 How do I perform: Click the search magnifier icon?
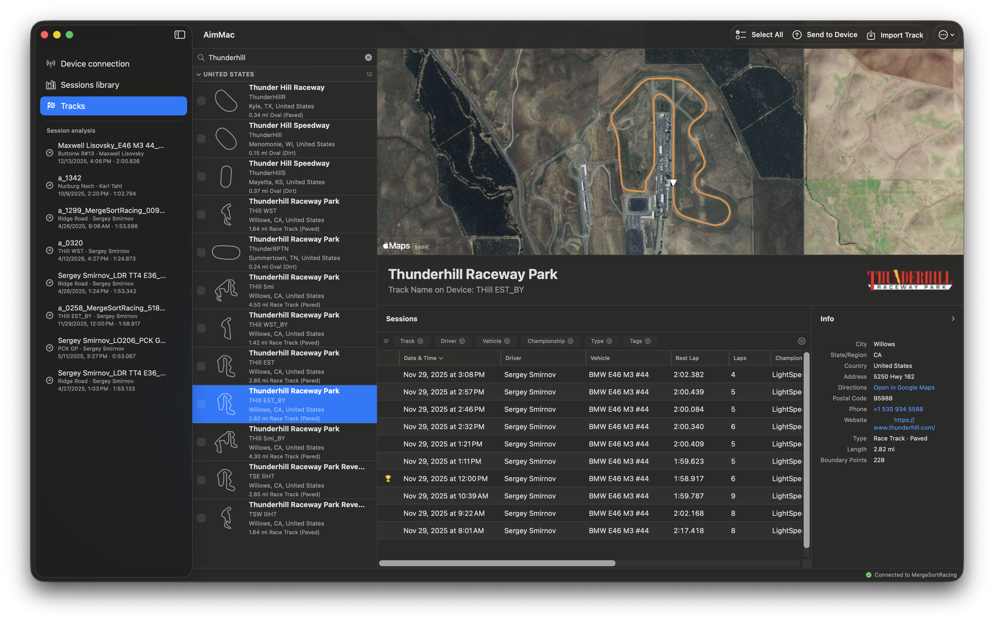pyautogui.click(x=201, y=58)
